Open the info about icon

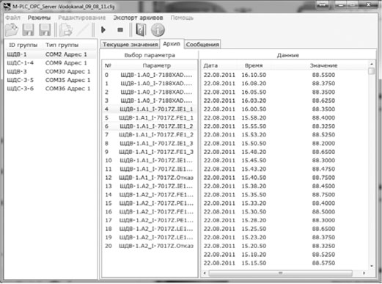click(x=158, y=30)
